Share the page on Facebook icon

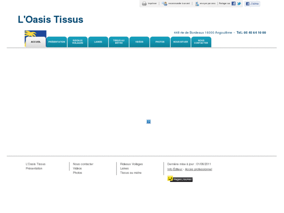click(234, 4)
